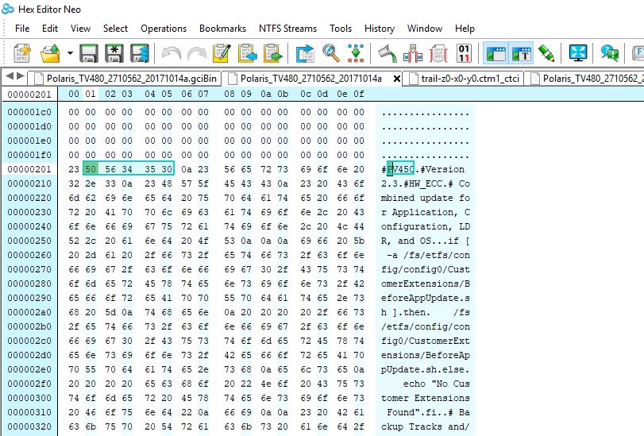The image size is (644, 436).
Task: Select hex byte 50 at offset 00000201
Action: coord(90,169)
